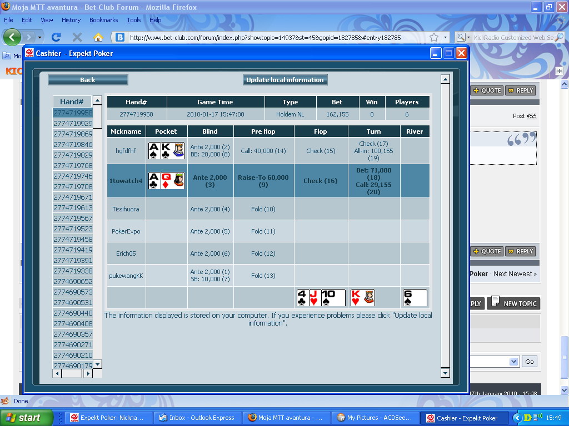Click the pukewangKK nickname cell
Viewport: 569px width, 426px height.
coord(126,276)
